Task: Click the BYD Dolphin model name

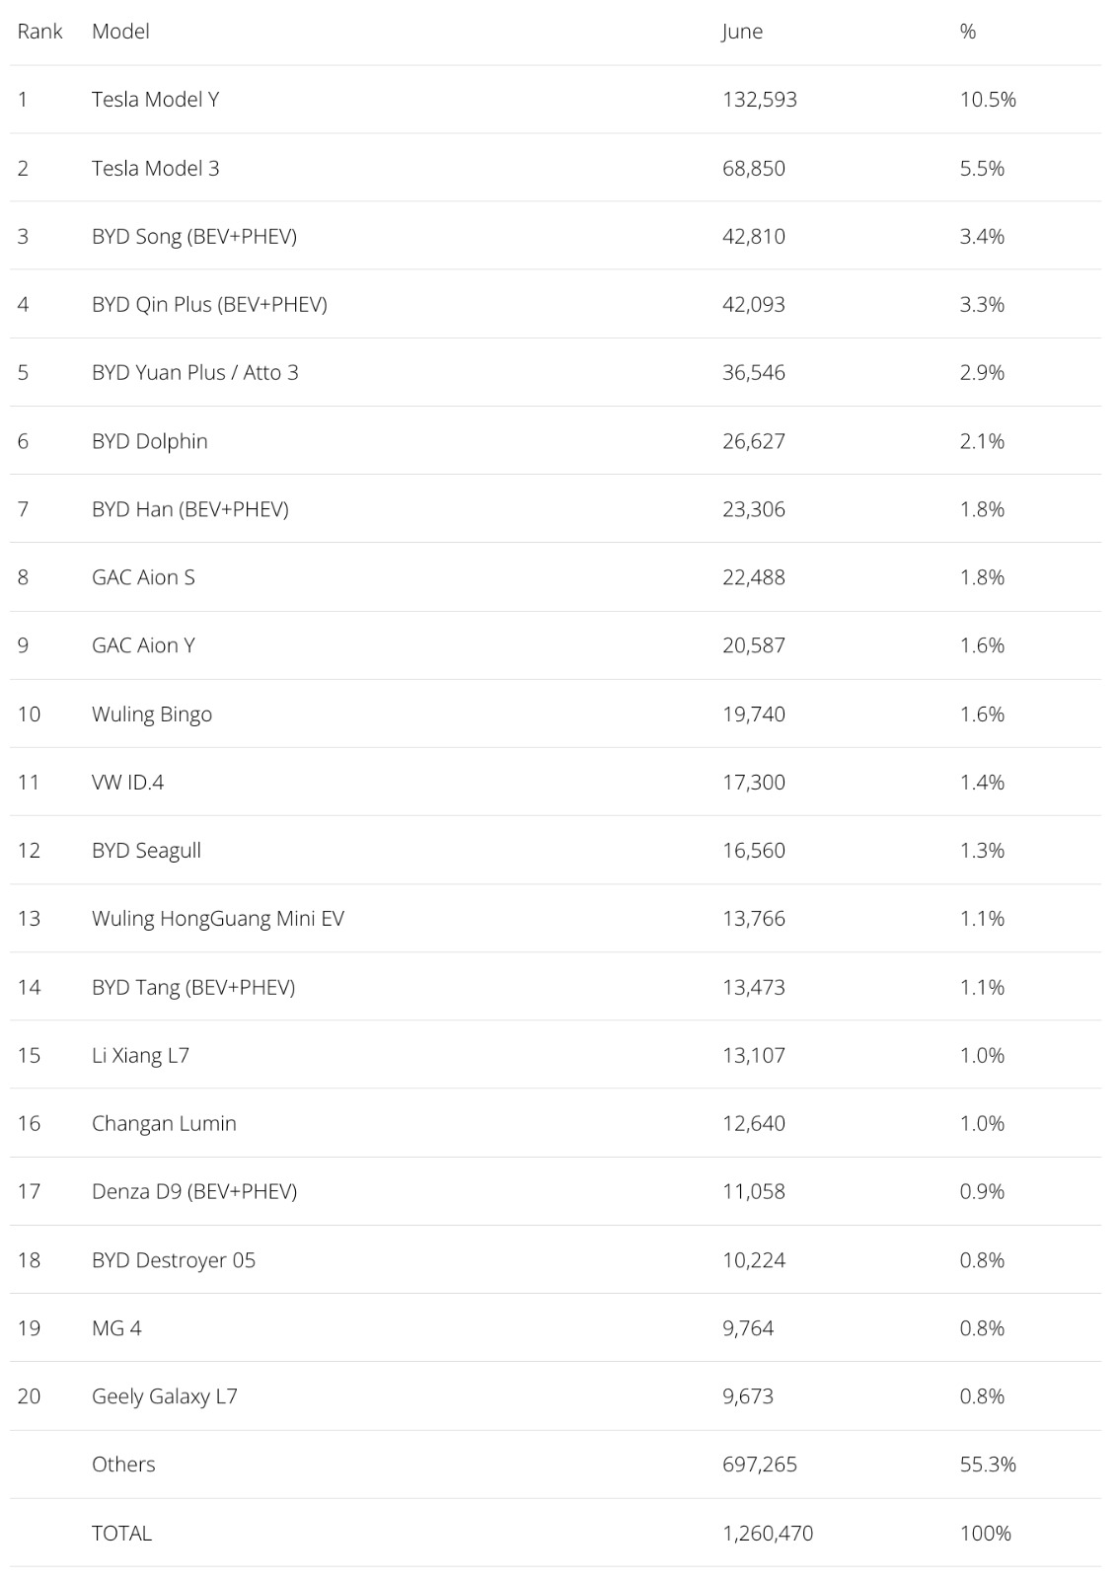Action: click(149, 441)
